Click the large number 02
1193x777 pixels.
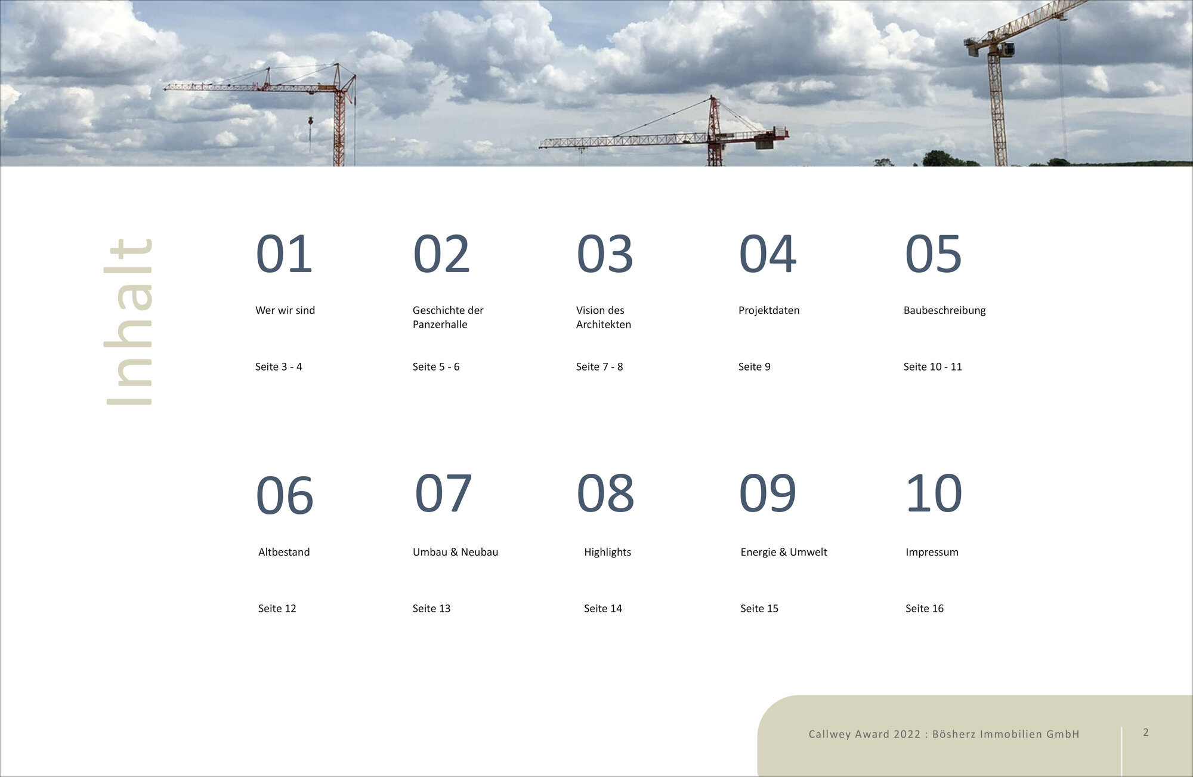coord(441,254)
